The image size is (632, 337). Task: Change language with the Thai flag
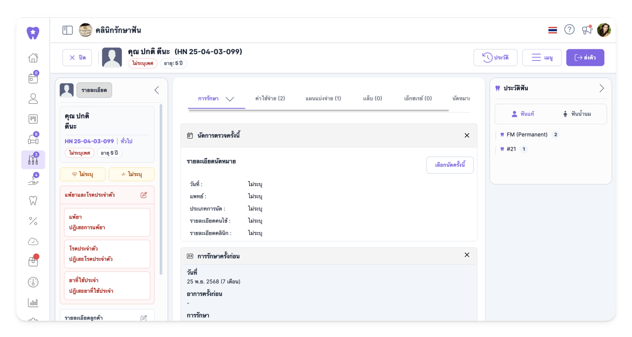(x=553, y=30)
